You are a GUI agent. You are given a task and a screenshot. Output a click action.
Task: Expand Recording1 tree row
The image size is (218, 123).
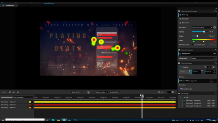point(183,100)
